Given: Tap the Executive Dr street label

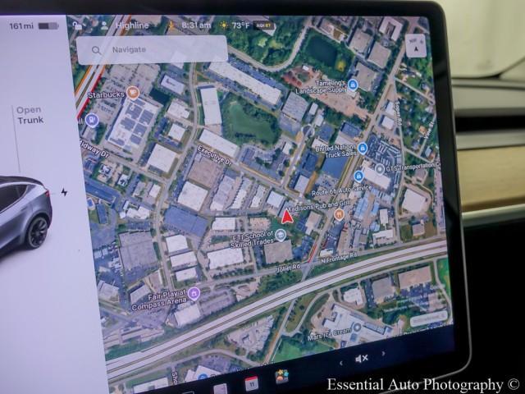Looking at the screenshot, I should tap(214, 156).
